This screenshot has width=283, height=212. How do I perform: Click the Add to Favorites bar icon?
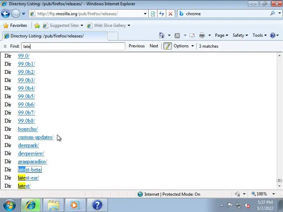37,25
